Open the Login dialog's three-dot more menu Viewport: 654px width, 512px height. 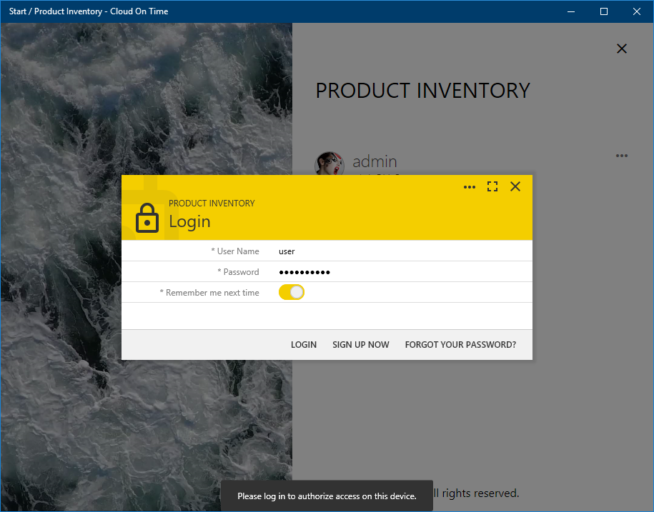[470, 187]
